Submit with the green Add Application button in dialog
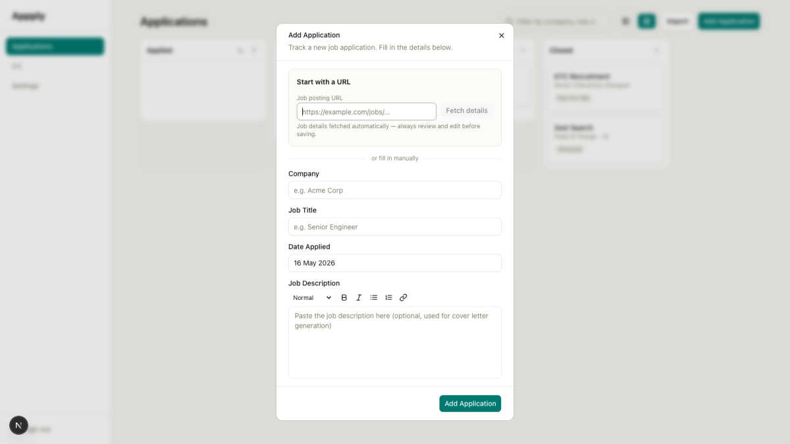Viewport: 790px width, 444px height. [470, 404]
